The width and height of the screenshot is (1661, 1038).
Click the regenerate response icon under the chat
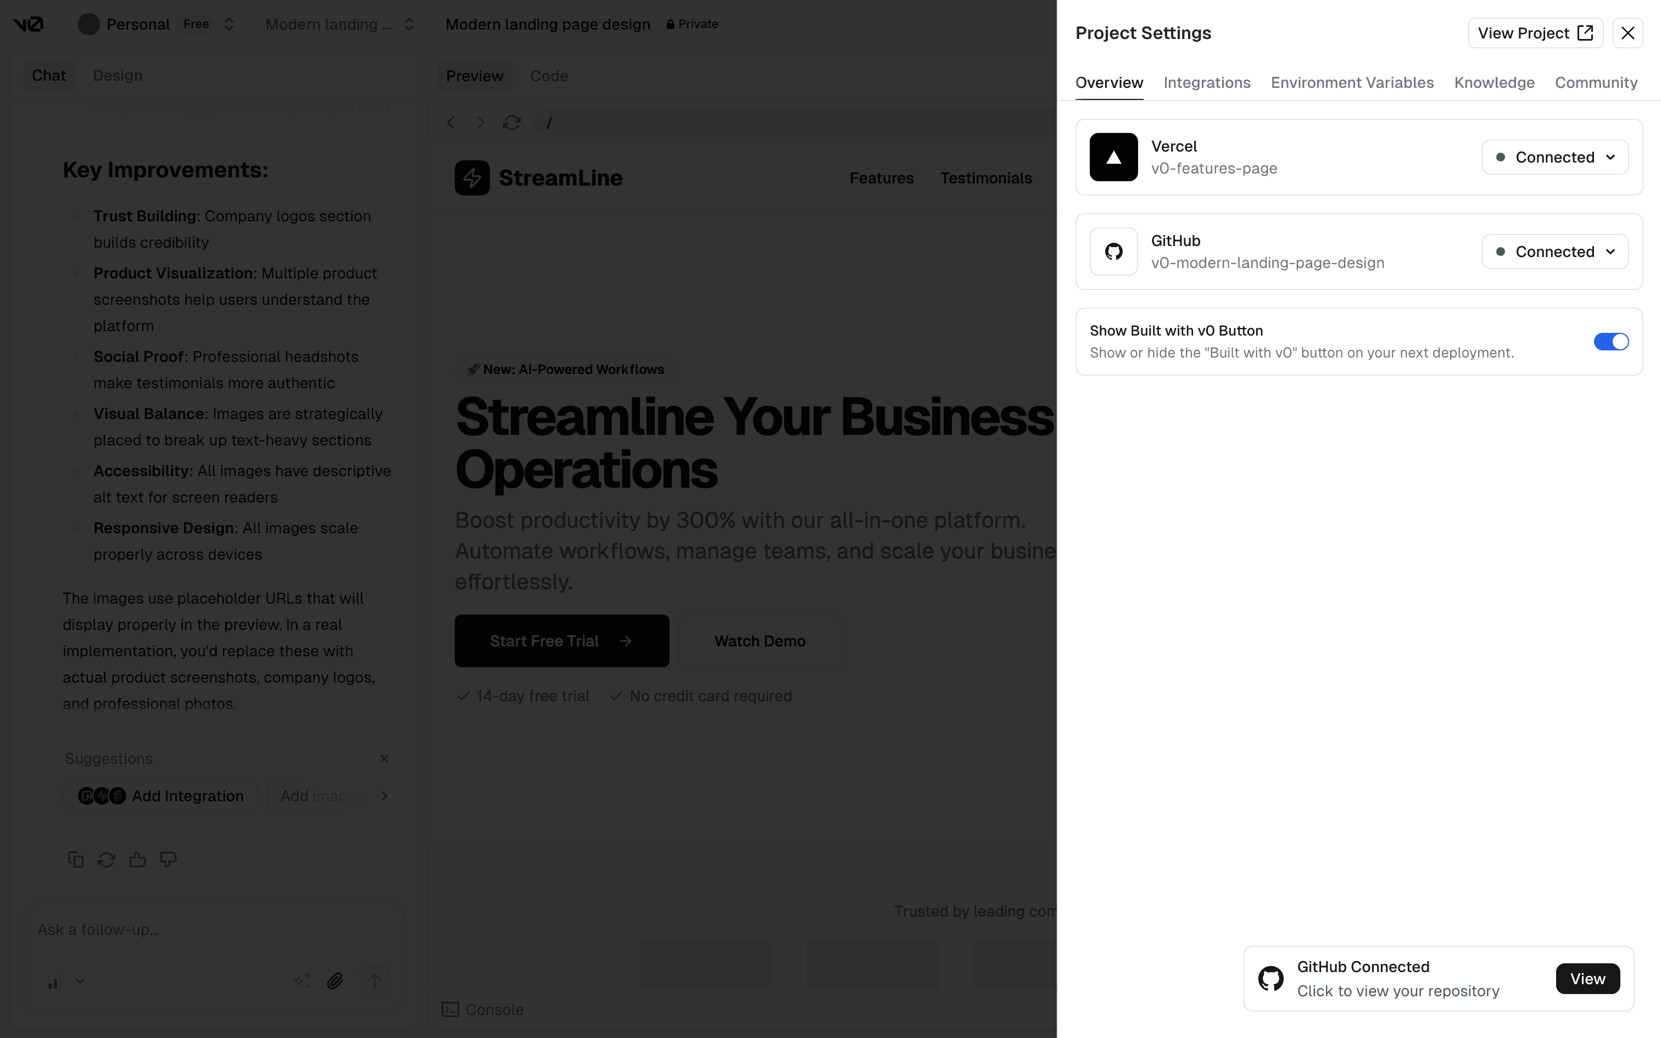click(107, 859)
